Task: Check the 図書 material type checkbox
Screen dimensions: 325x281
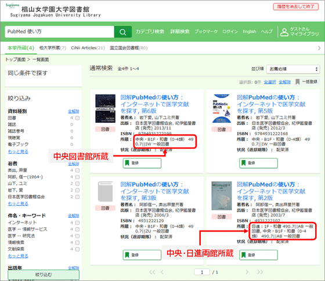Action: point(78,118)
